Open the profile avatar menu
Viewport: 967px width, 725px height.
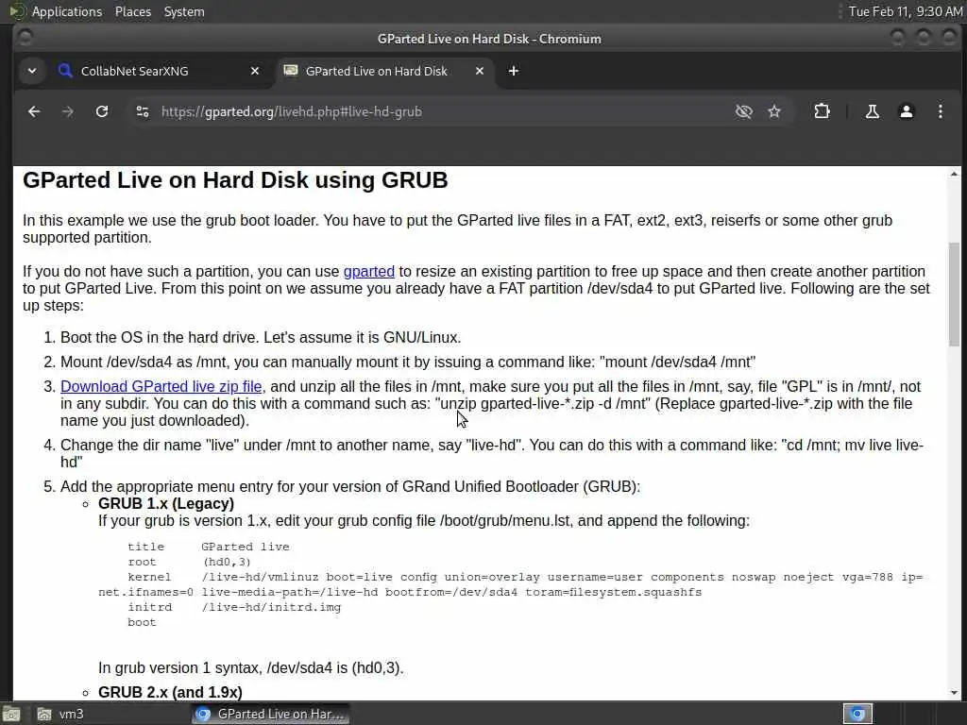click(x=906, y=111)
